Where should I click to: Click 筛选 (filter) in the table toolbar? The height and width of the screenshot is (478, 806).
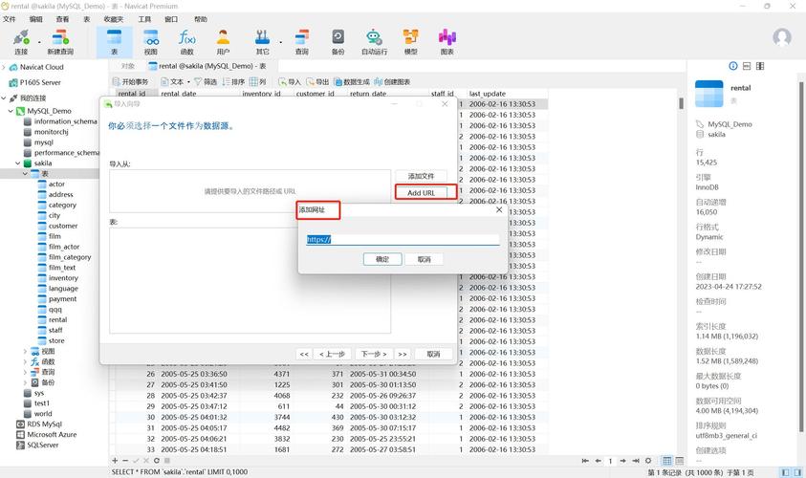[206, 81]
